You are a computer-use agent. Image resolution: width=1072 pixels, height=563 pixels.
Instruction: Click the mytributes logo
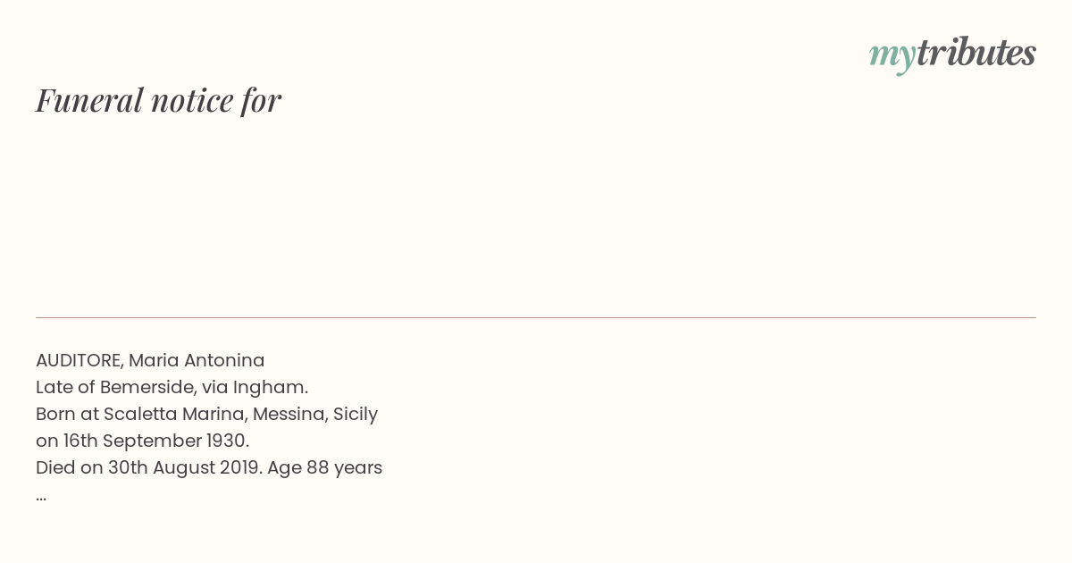(x=952, y=55)
